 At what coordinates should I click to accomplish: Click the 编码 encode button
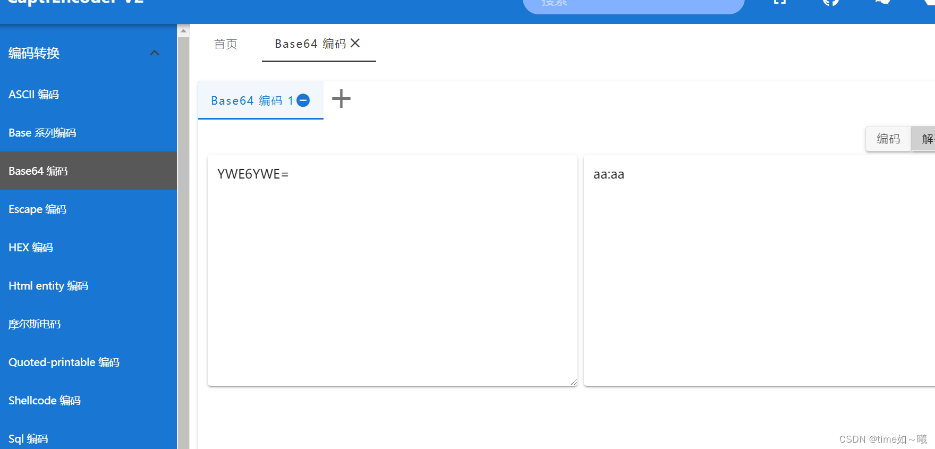[888, 139]
